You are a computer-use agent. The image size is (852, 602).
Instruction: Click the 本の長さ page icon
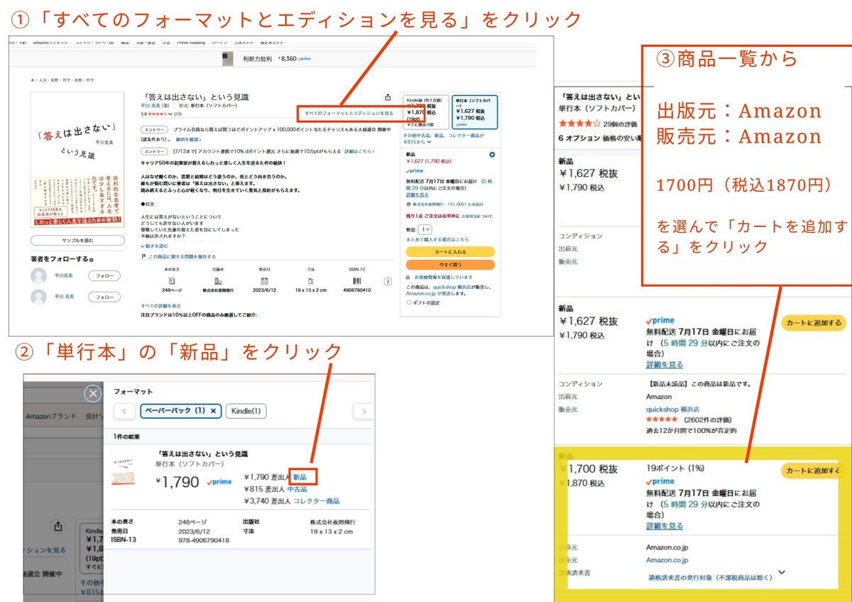[171, 281]
